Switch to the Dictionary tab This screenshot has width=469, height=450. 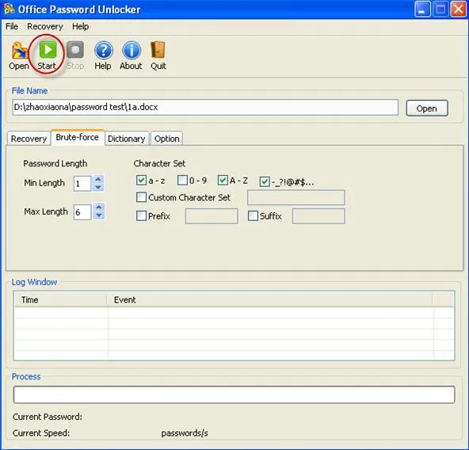coord(127,139)
